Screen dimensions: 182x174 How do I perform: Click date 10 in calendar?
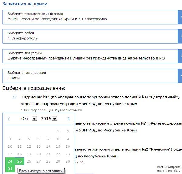[x=10, y=146]
